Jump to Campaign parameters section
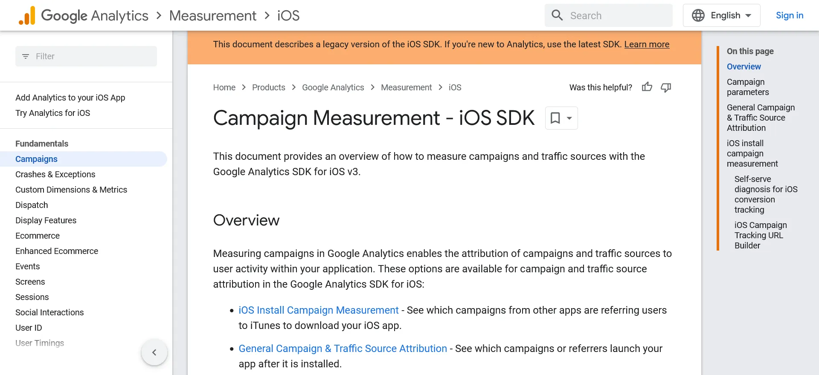The height and width of the screenshot is (375, 819). 748,87
